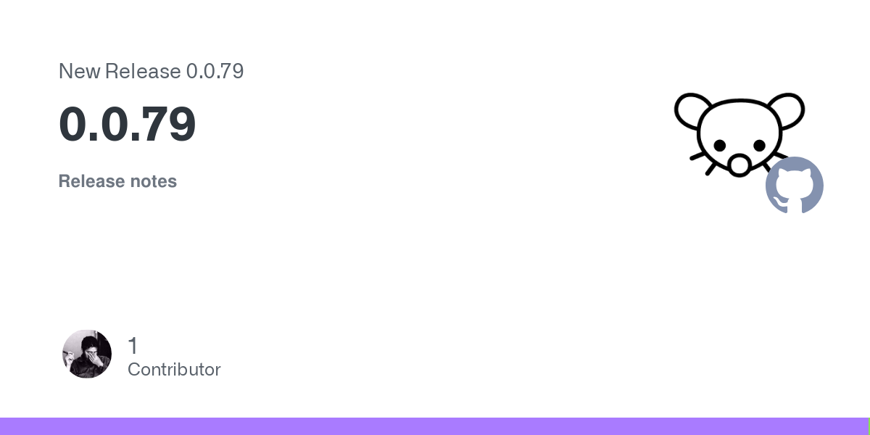Click the large 0.0.79 heading

click(x=128, y=125)
